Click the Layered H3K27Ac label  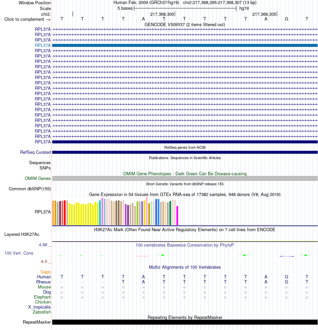point(22,234)
